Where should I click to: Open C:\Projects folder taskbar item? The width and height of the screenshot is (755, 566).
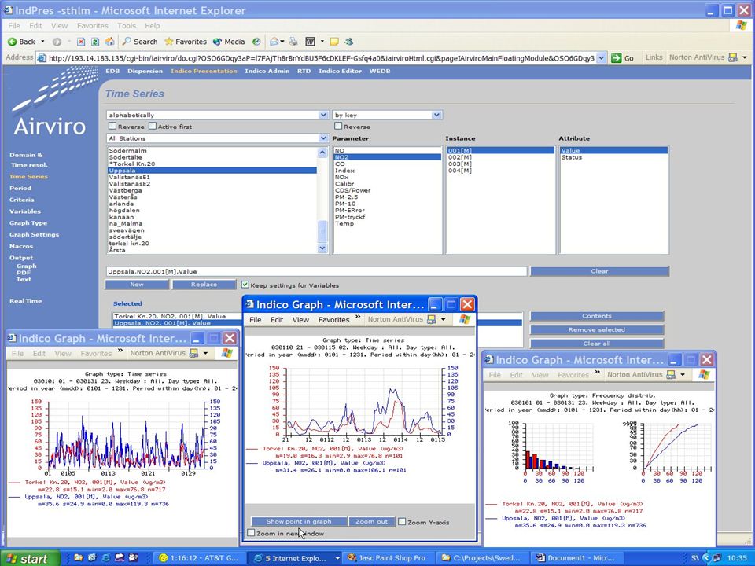(482, 558)
